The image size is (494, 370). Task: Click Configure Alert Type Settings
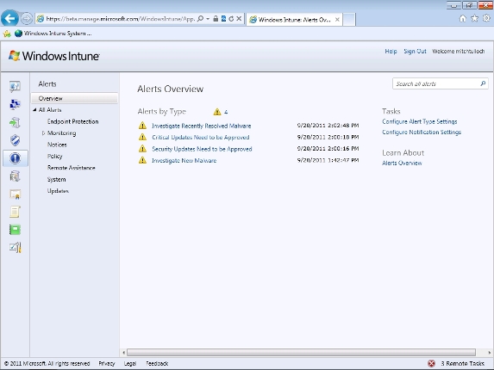click(x=419, y=121)
